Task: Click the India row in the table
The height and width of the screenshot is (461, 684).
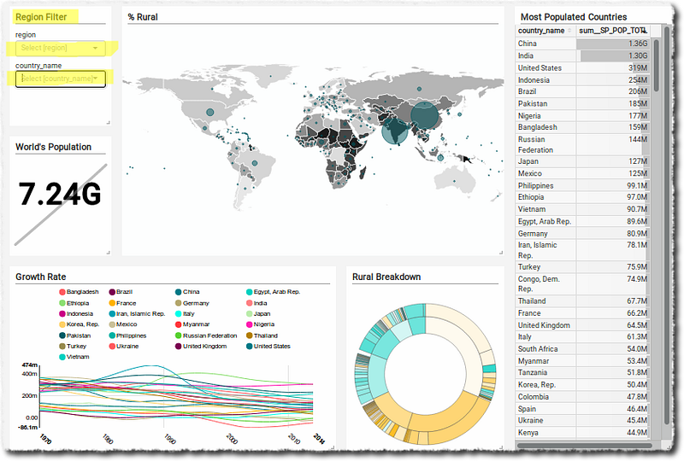Action: click(582, 55)
